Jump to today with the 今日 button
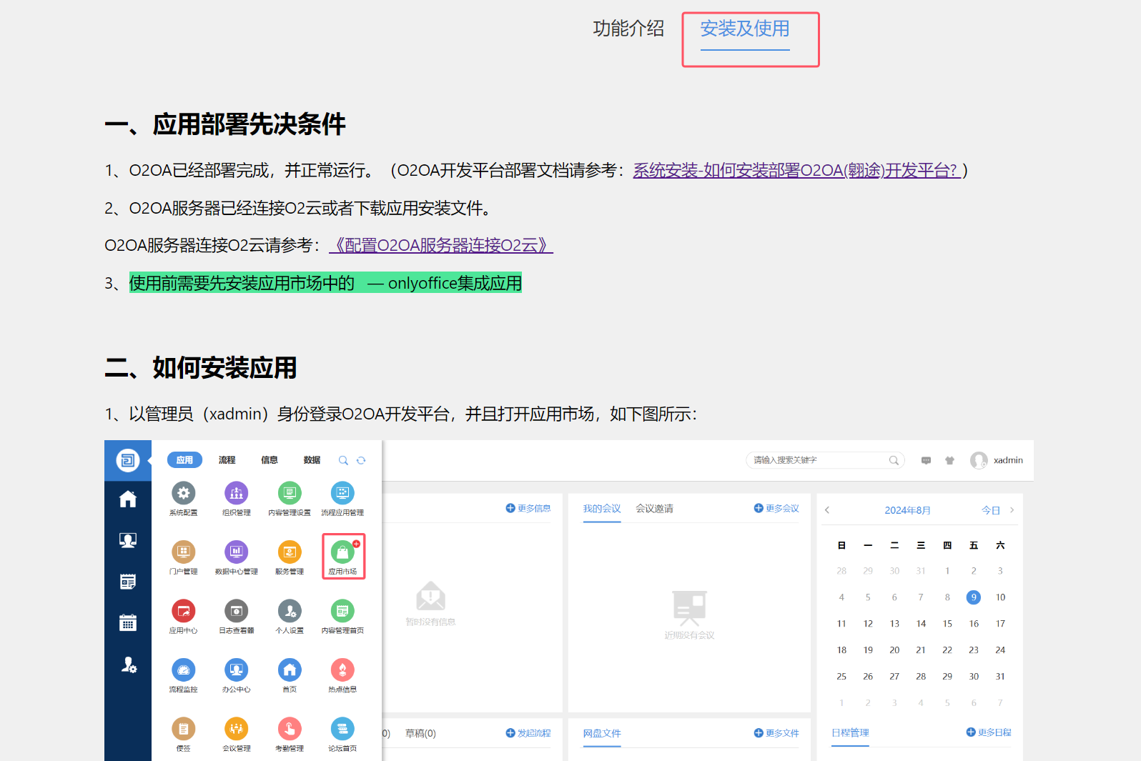The width and height of the screenshot is (1141, 761). click(990, 510)
